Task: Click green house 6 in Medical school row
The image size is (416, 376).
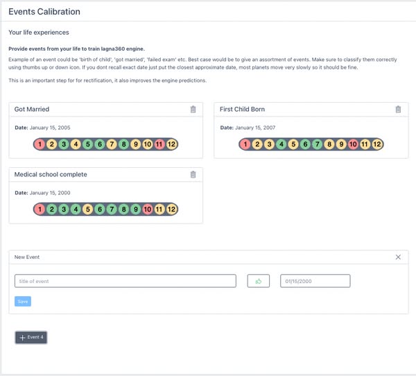Action: (x=100, y=209)
